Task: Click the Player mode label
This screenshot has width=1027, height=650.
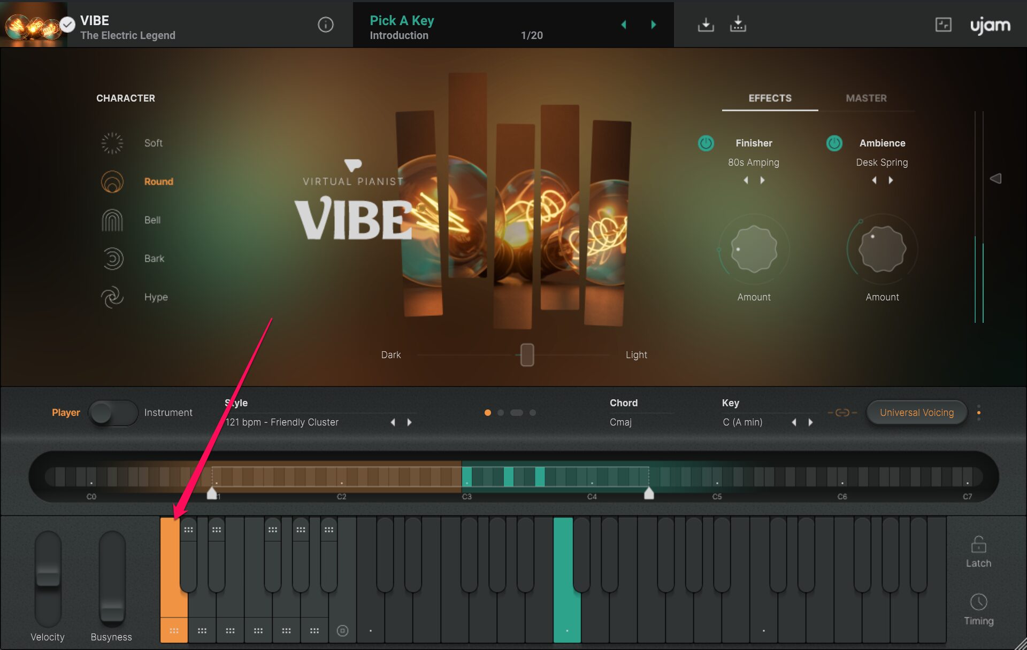Action: (x=66, y=413)
